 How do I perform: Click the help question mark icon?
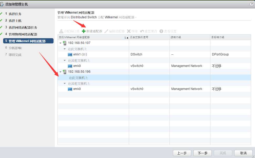[x=252, y=4]
